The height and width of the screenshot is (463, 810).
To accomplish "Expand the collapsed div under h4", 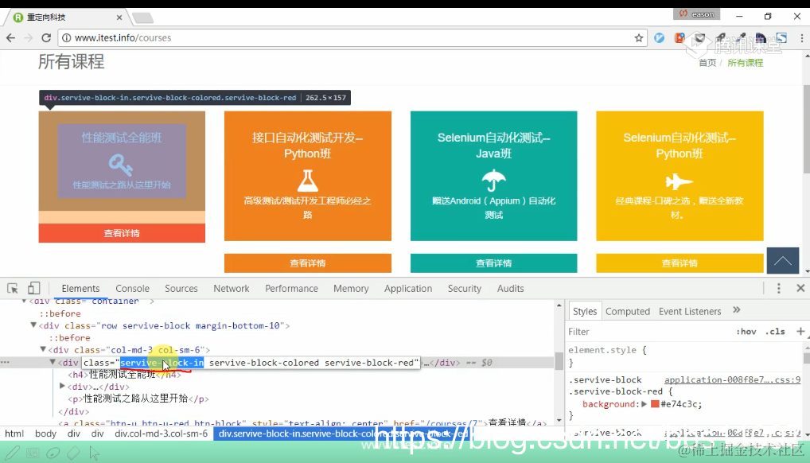I will pos(62,386).
